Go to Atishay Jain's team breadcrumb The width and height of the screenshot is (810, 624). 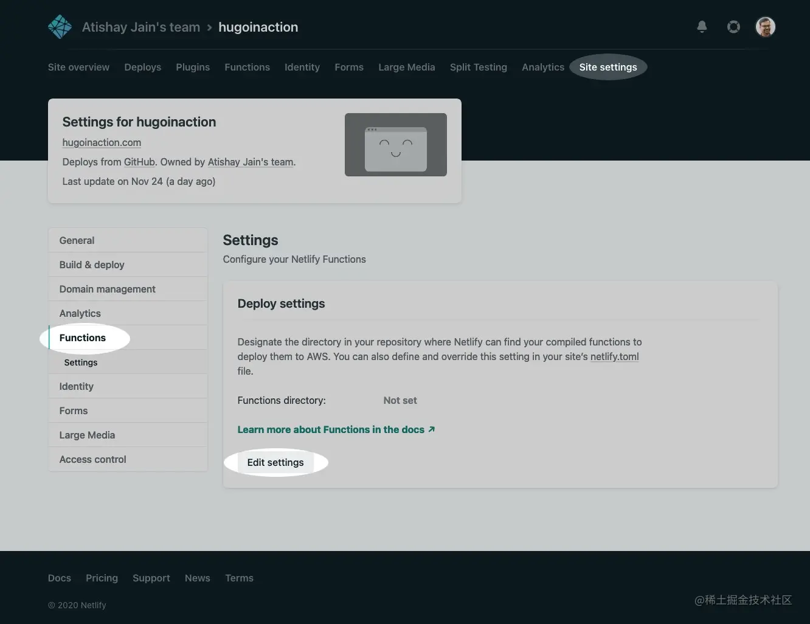[141, 27]
